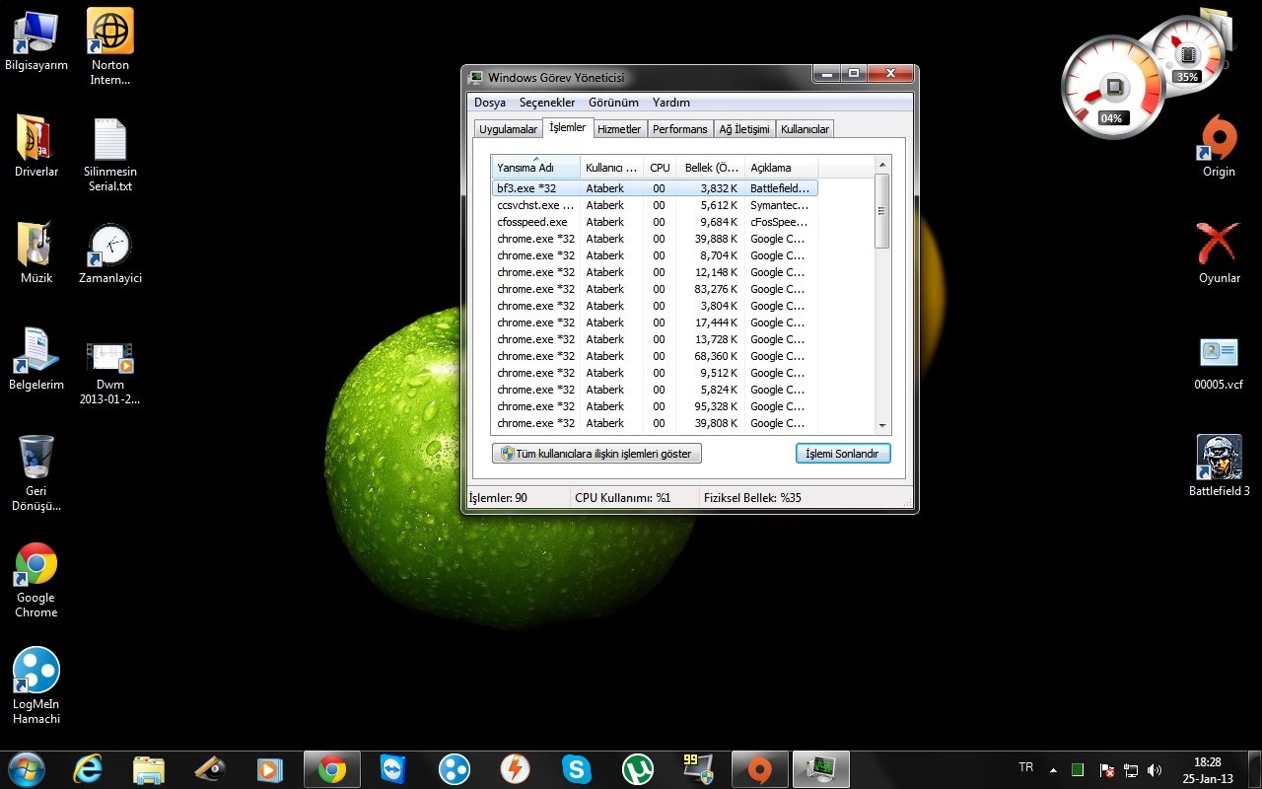
Task: Launch Google Chrome desktop shortcut
Action: pyautogui.click(x=36, y=580)
